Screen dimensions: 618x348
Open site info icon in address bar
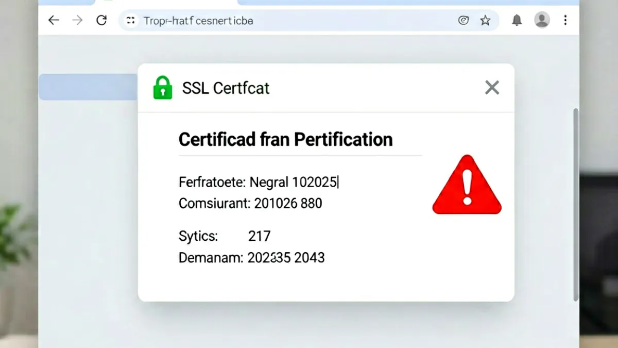point(131,21)
